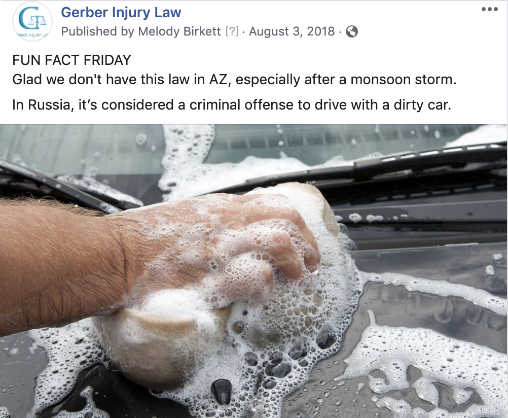The image size is (508, 418).
Task: Open the Gerber Injury Law page link
Action: (121, 12)
